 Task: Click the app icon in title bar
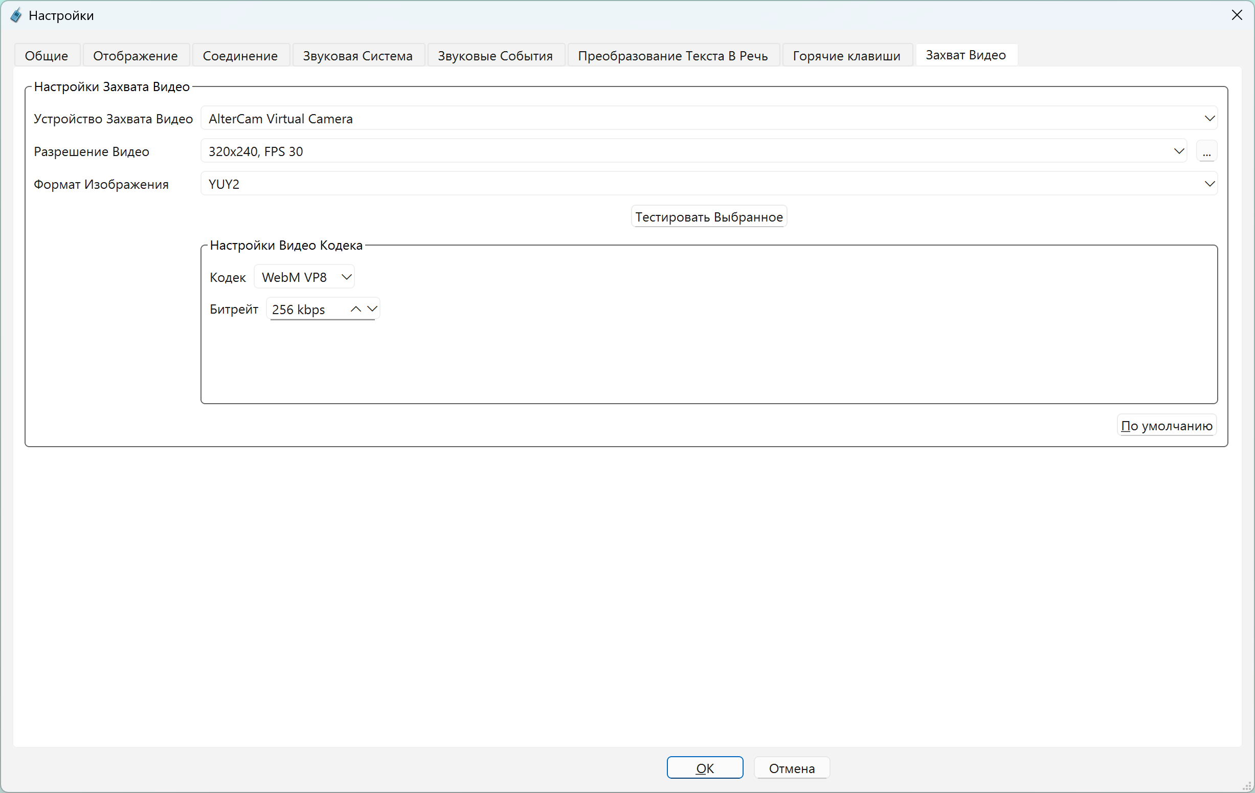coord(16,16)
